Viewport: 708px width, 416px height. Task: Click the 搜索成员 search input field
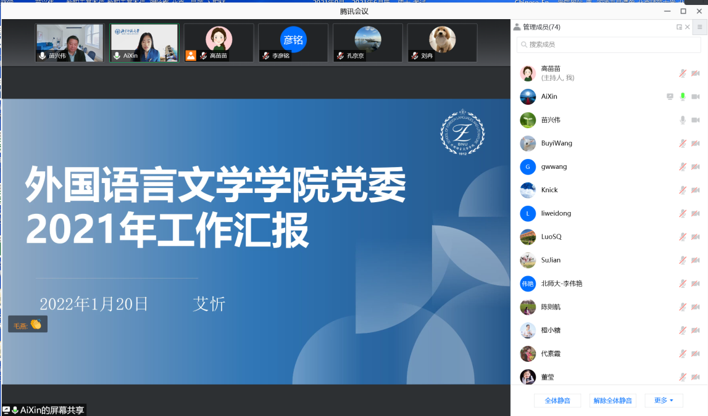coord(608,45)
